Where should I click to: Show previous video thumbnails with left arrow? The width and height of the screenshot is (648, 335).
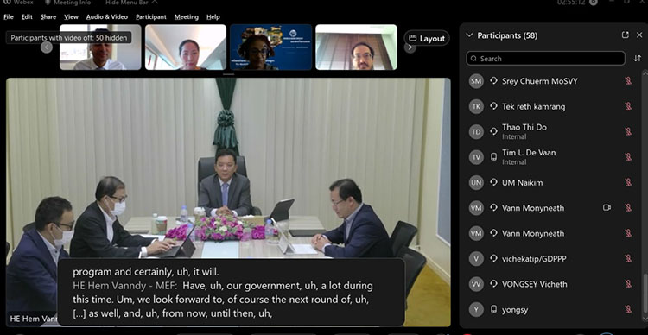pos(47,47)
